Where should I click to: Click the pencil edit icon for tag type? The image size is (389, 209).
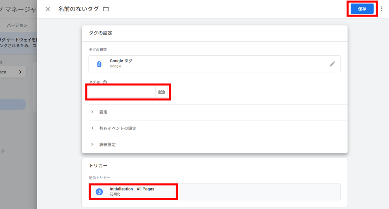point(332,63)
